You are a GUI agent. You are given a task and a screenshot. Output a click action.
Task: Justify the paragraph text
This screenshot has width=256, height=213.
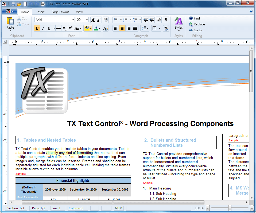click(135, 28)
